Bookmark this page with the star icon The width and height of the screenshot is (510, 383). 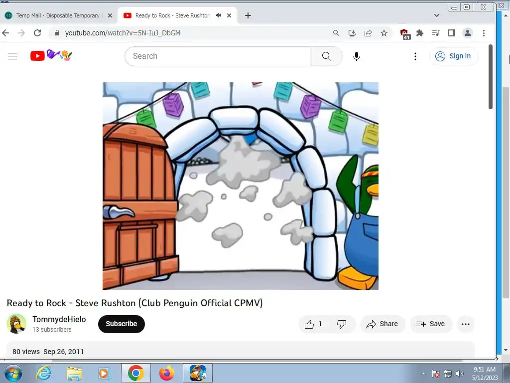[x=384, y=33]
